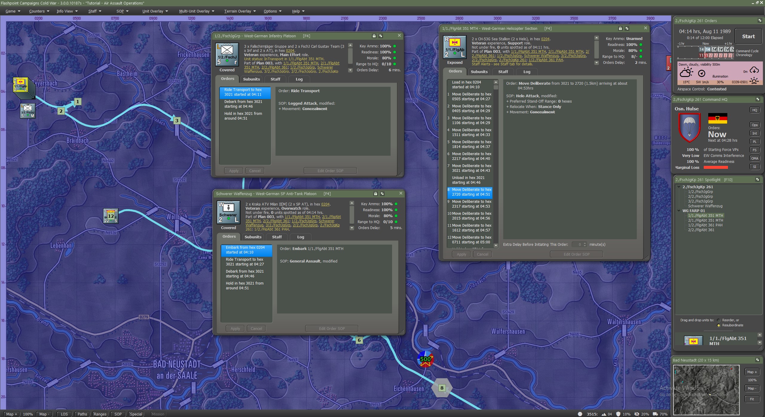
Task: Click the Schwerer Waffenzug unit counter icon
Action: tap(228, 212)
